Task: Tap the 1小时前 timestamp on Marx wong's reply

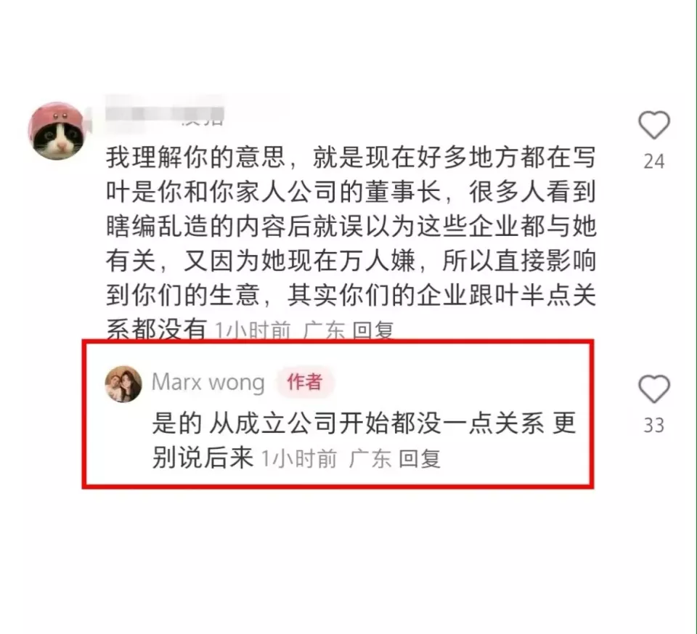Action: (x=299, y=459)
